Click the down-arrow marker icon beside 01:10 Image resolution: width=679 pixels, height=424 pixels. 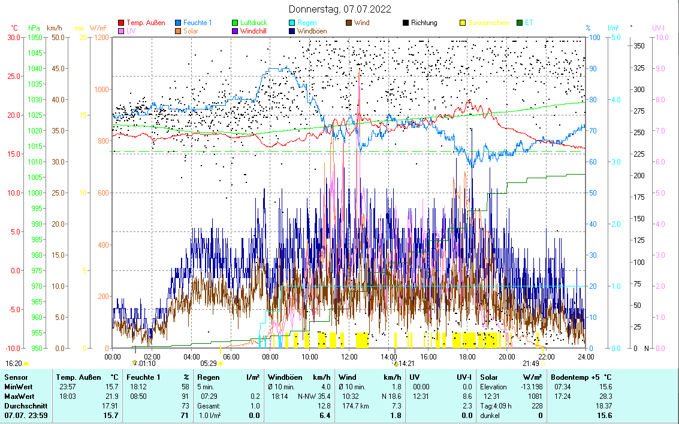(x=135, y=363)
